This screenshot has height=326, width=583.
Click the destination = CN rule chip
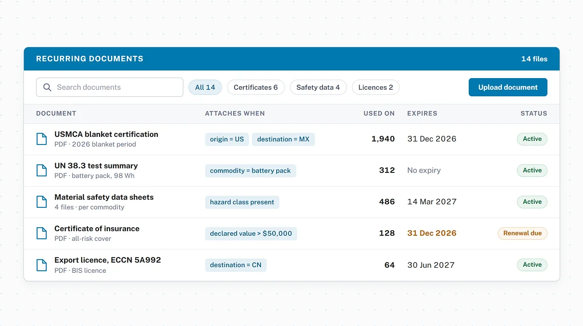pyautogui.click(x=236, y=265)
